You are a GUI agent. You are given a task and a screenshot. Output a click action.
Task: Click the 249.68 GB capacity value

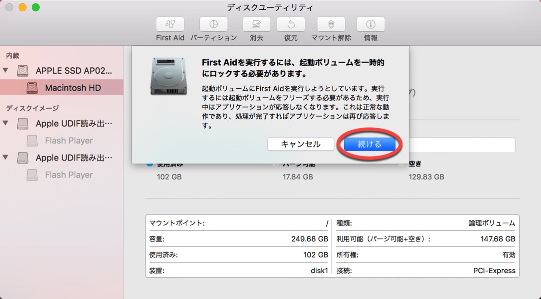click(x=309, y=239)
